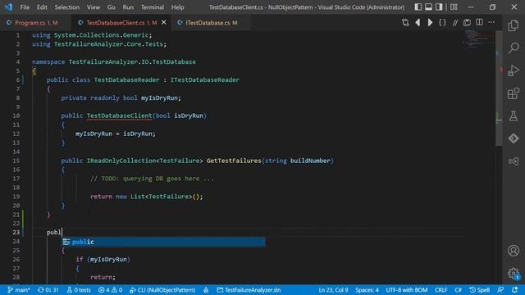Click the GetTestFailures method name
The height and width of the screenshot is (295, 525).
coord(234,161)
